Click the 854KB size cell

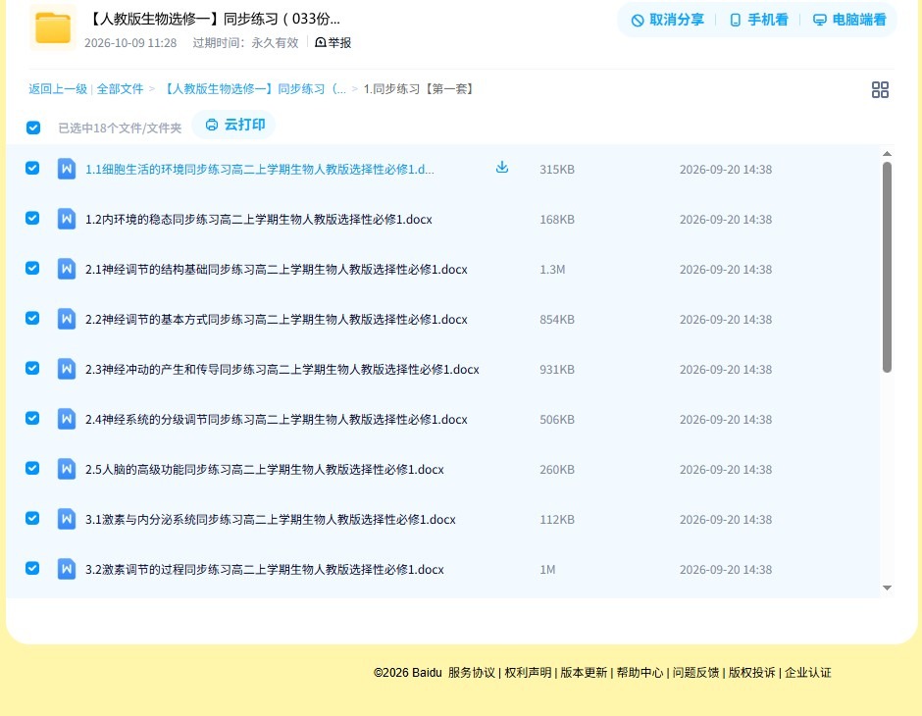(557, 319)
